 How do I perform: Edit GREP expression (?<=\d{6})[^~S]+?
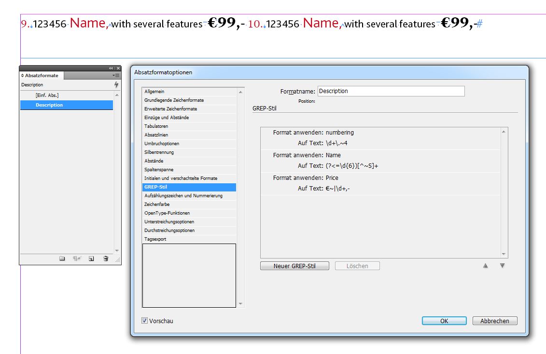pos(352,166)
